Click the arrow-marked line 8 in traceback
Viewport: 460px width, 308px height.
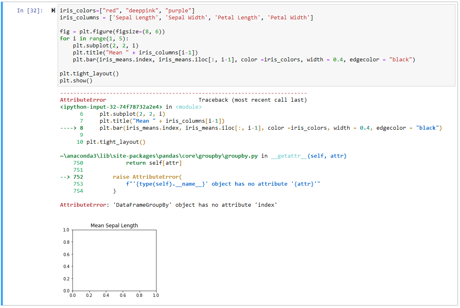[x=251, y=128]
